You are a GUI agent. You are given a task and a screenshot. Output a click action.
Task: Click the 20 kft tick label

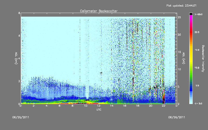[x=179, y=35]
